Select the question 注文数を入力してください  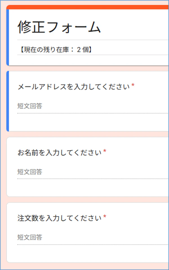coord(59,218)
